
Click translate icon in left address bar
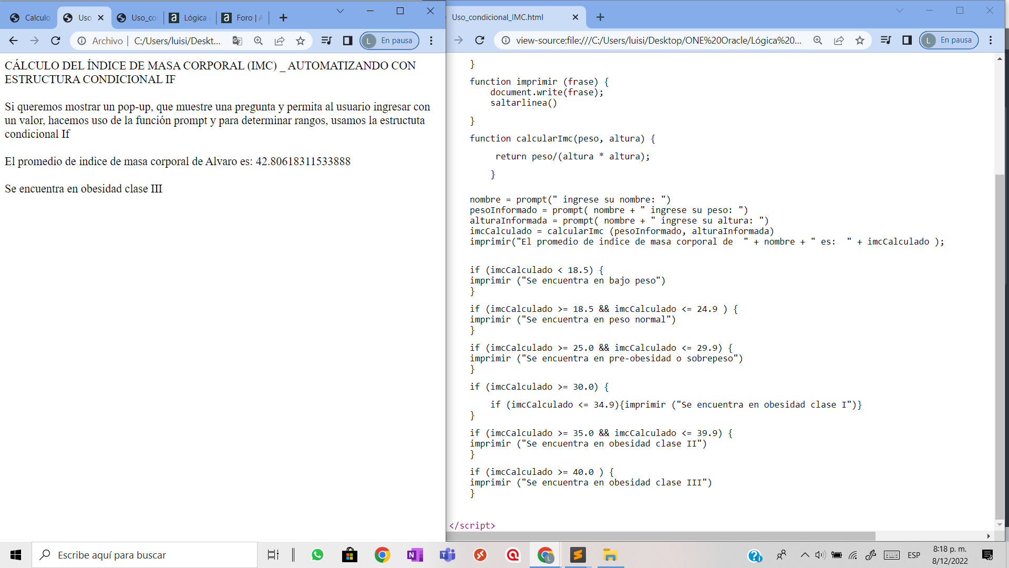tap(238, 40)
